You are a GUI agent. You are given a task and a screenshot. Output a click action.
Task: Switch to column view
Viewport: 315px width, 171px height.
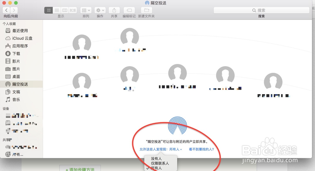(65, 10)
